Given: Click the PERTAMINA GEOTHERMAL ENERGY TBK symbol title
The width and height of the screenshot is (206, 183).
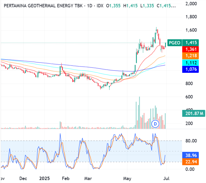Looking at the screenshot, I should [x=43, y=6].
